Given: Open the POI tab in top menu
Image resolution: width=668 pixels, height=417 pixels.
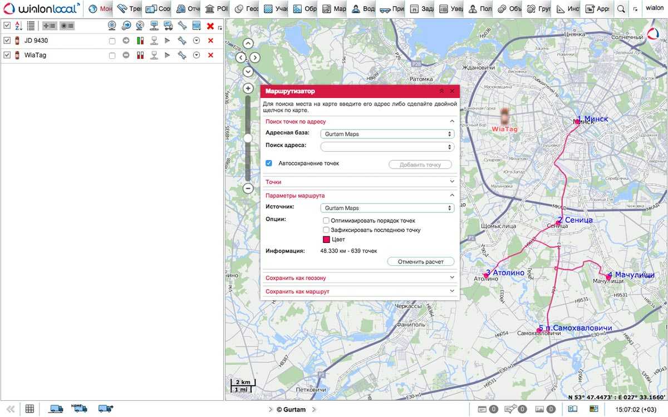Looking at the screenshot, I should point(217,9).
